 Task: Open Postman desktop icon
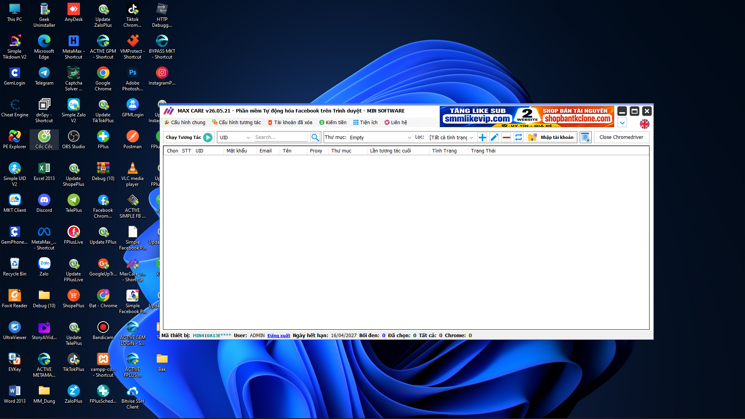133,140
